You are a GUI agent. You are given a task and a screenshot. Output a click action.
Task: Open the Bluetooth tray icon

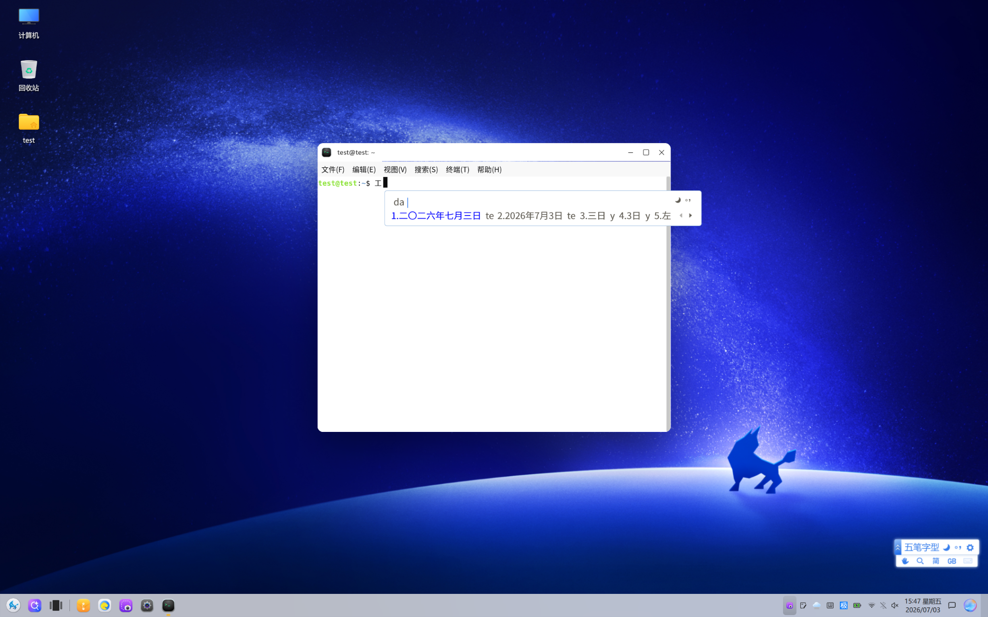click(x=883, y=605)
